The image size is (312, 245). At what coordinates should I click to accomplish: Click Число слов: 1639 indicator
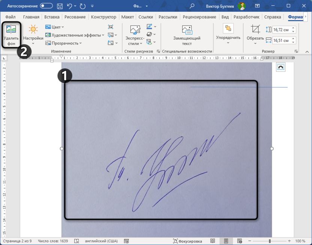point(53,241)
